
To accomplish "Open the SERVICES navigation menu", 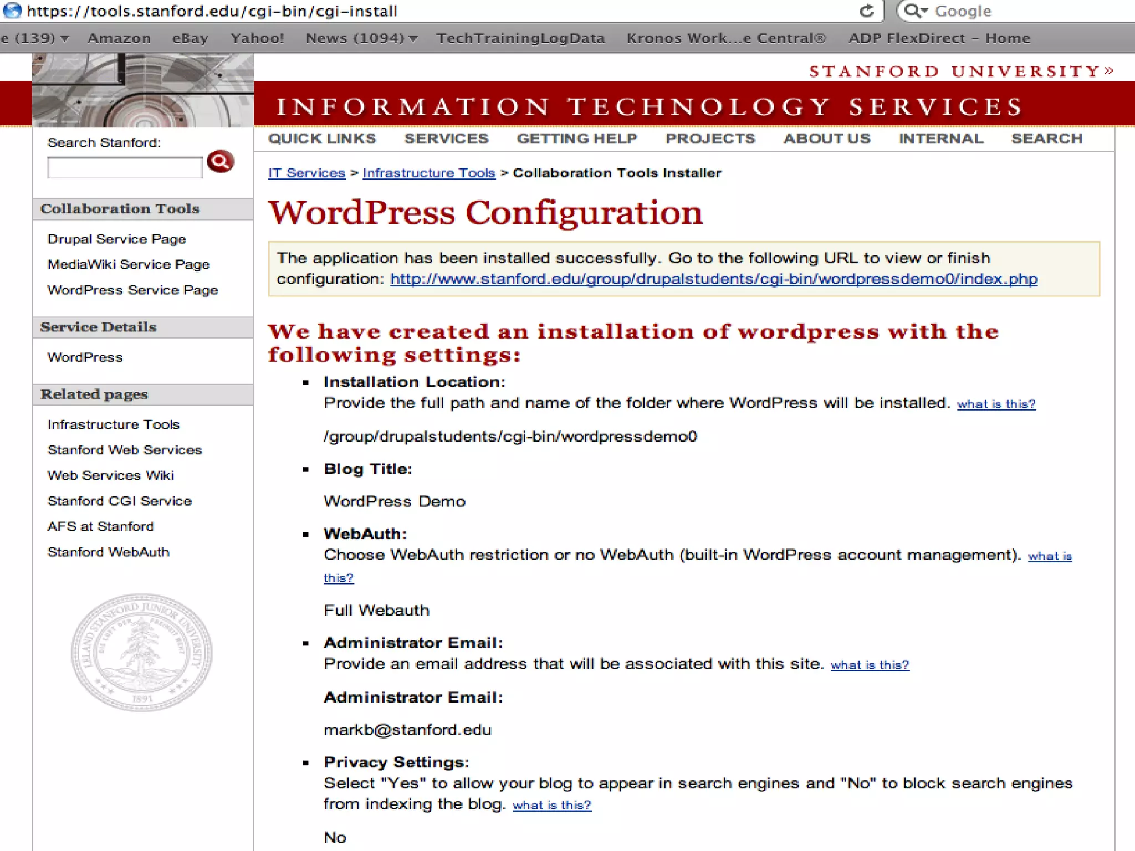I will pyautogui.click(x=446, y=139).
